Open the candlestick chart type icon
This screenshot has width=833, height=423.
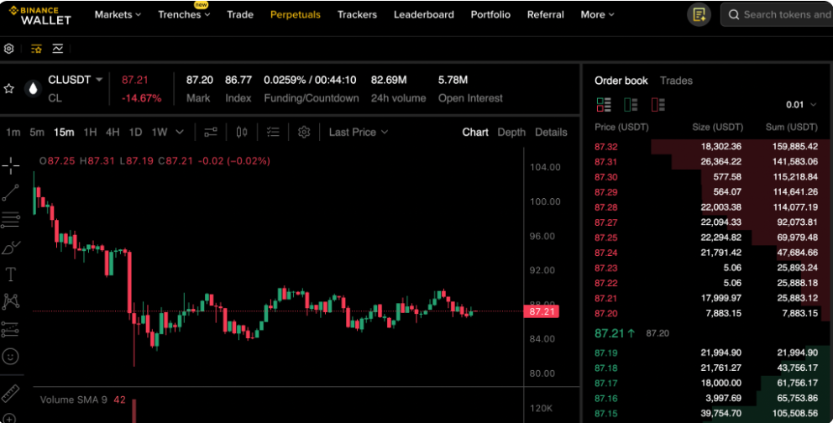pos(242,132)
